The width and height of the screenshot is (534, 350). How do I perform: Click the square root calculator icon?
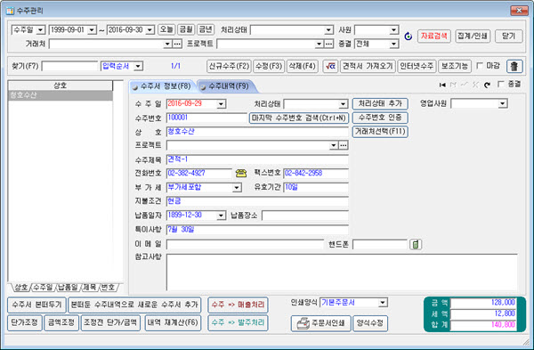coord(330,66)
